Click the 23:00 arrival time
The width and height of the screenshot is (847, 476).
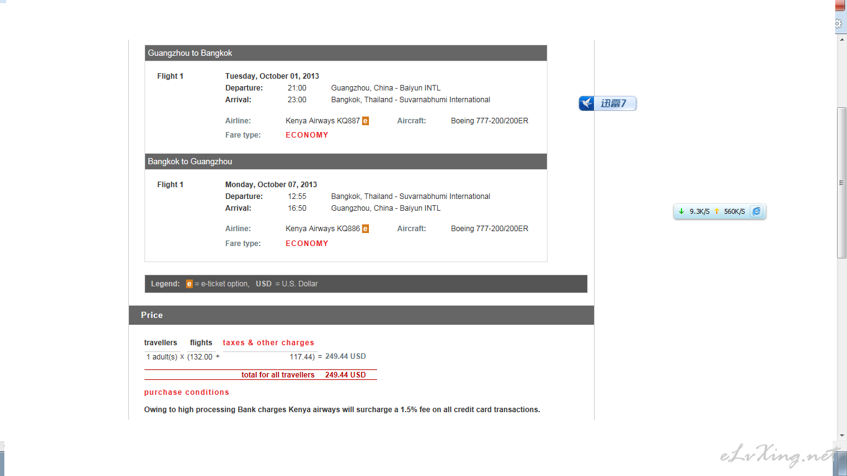297,100
